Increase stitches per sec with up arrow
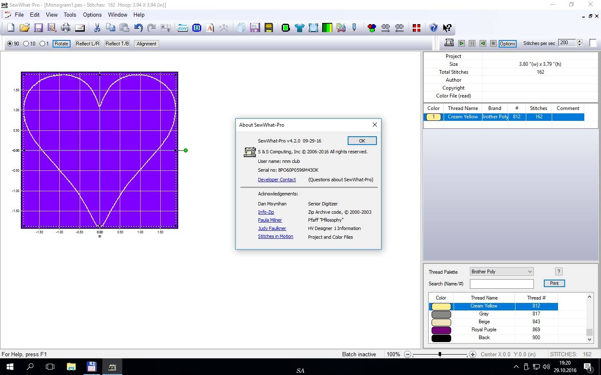The width and height of the screenshot is (601, 375). pos(579,41)
